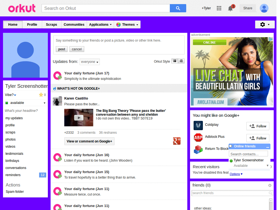Click the red Google+ icon

click(177, 141)
